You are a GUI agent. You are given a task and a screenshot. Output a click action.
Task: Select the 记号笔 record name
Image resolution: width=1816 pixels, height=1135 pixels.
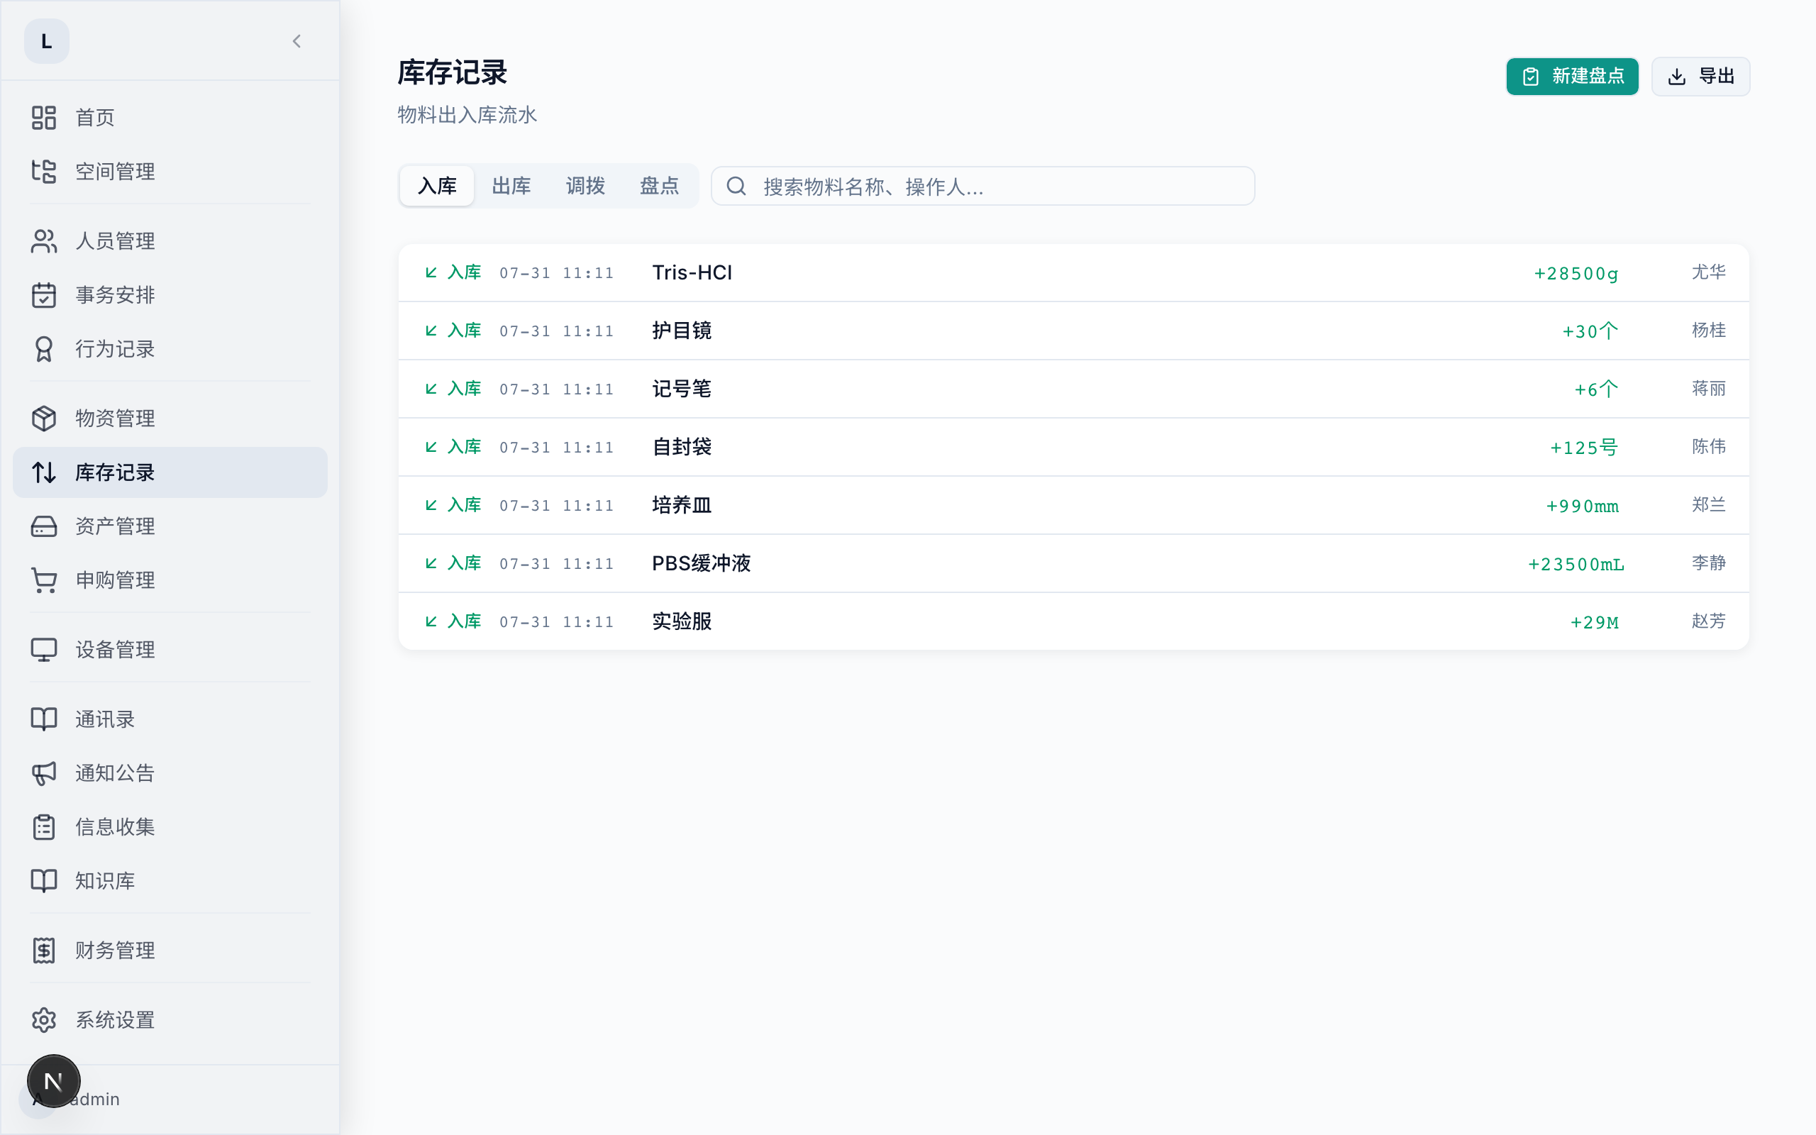click(x=682, y=389)
